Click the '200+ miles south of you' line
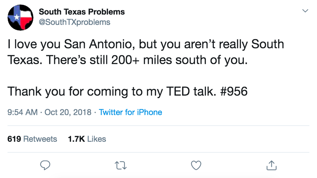 click(x=128, y=60)
